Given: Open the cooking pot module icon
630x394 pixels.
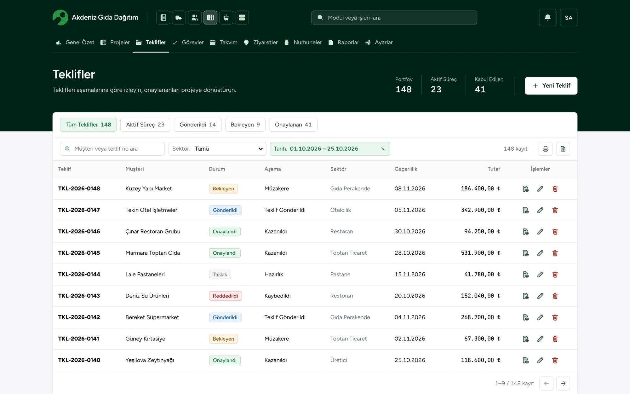Looking at the screenshot, I should [226, 18].
